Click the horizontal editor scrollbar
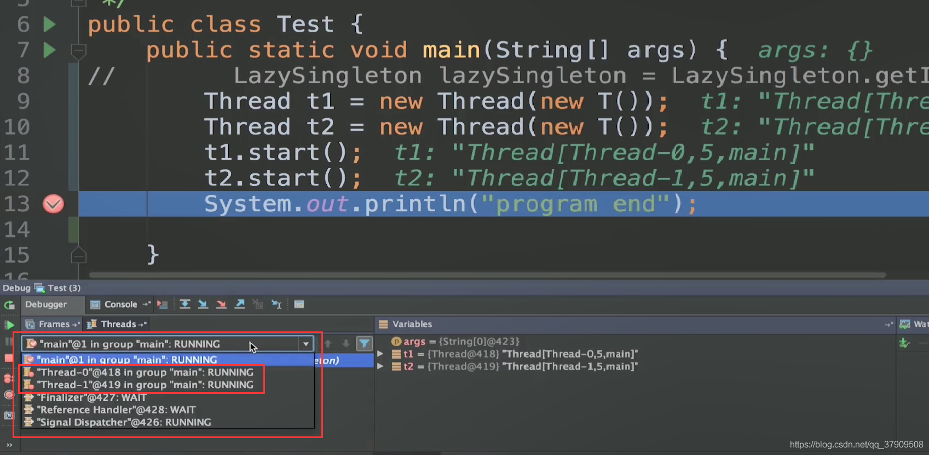This screenshot has width=929, height=455. [487, 275]
